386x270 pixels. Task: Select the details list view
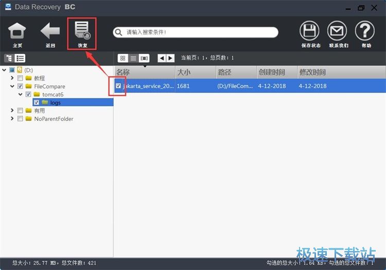click(x=133, y=58)
